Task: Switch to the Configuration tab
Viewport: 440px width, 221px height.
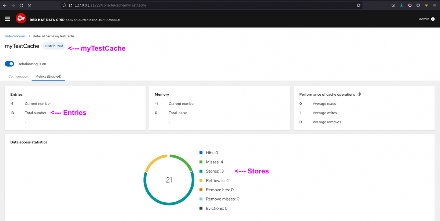Action: 18,77
